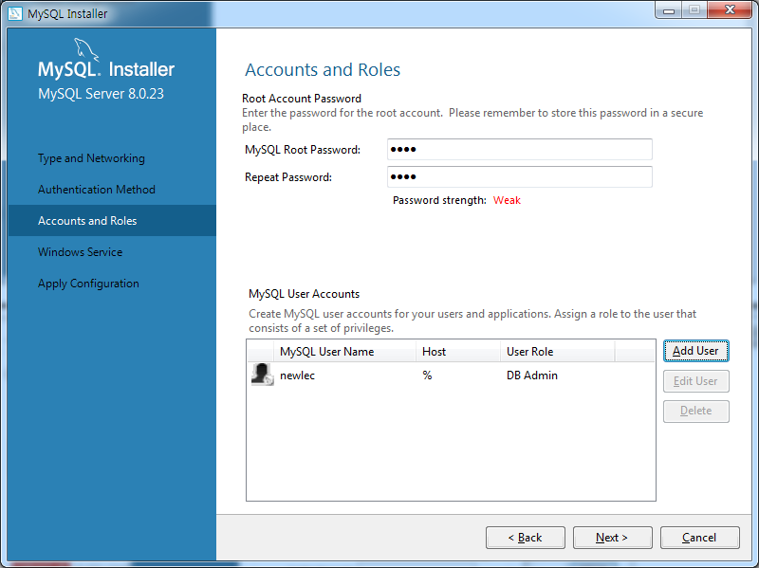Minimize the MySQL Installer window
The width and height of the screenshot is (759, 568).
669,10
